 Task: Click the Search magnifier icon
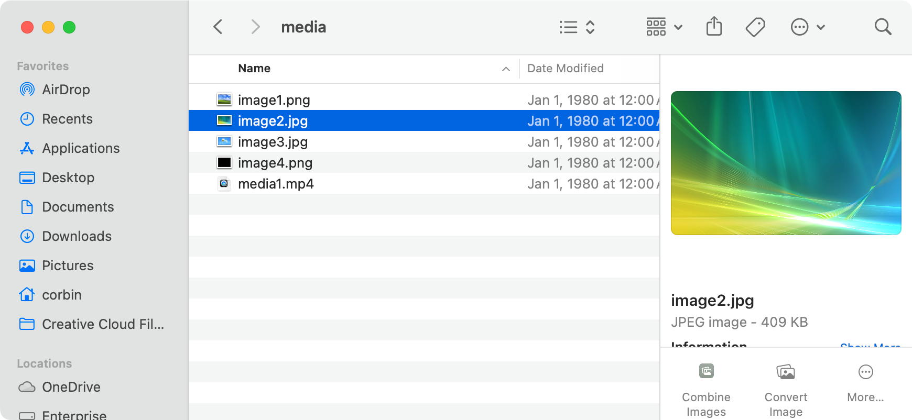coord(883,27)
